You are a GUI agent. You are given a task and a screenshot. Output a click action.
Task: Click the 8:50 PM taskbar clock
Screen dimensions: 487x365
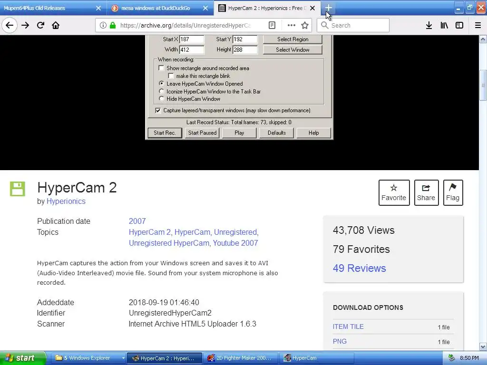coord(469,358)
